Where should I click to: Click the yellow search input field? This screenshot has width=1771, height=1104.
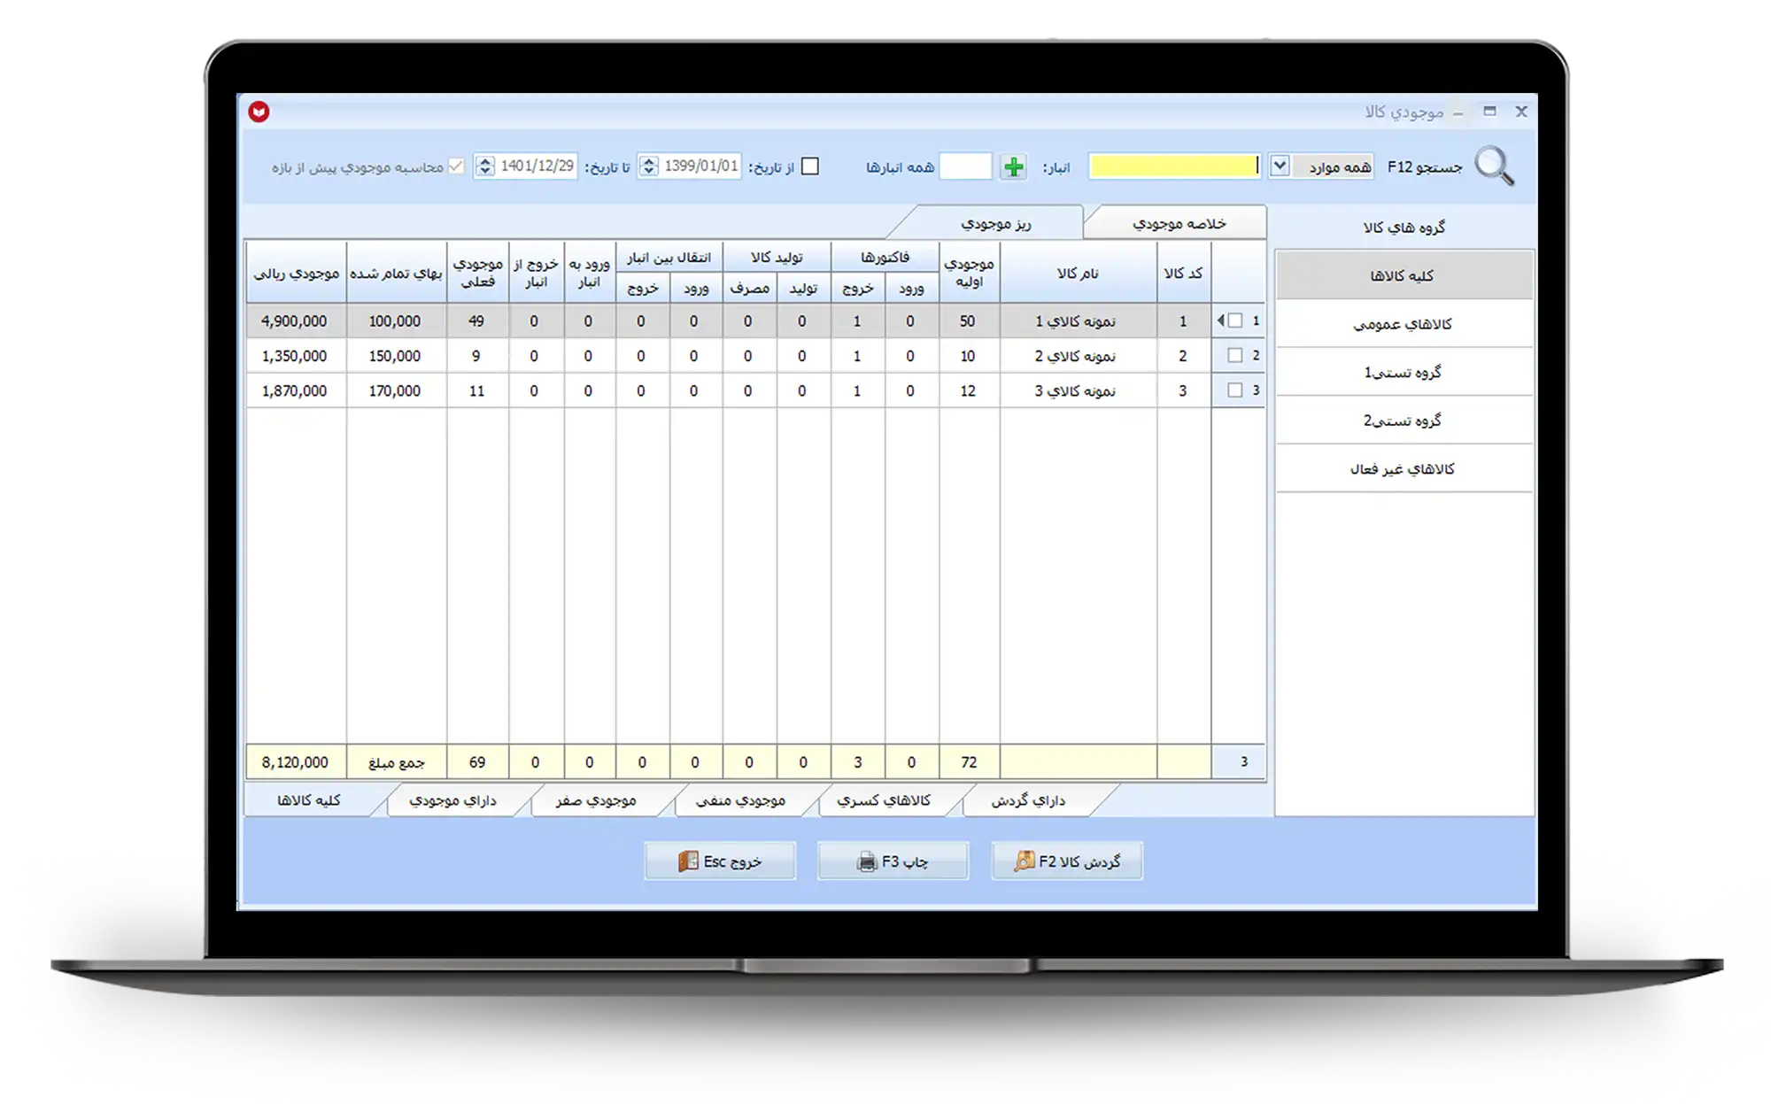tap(1172, 166)
